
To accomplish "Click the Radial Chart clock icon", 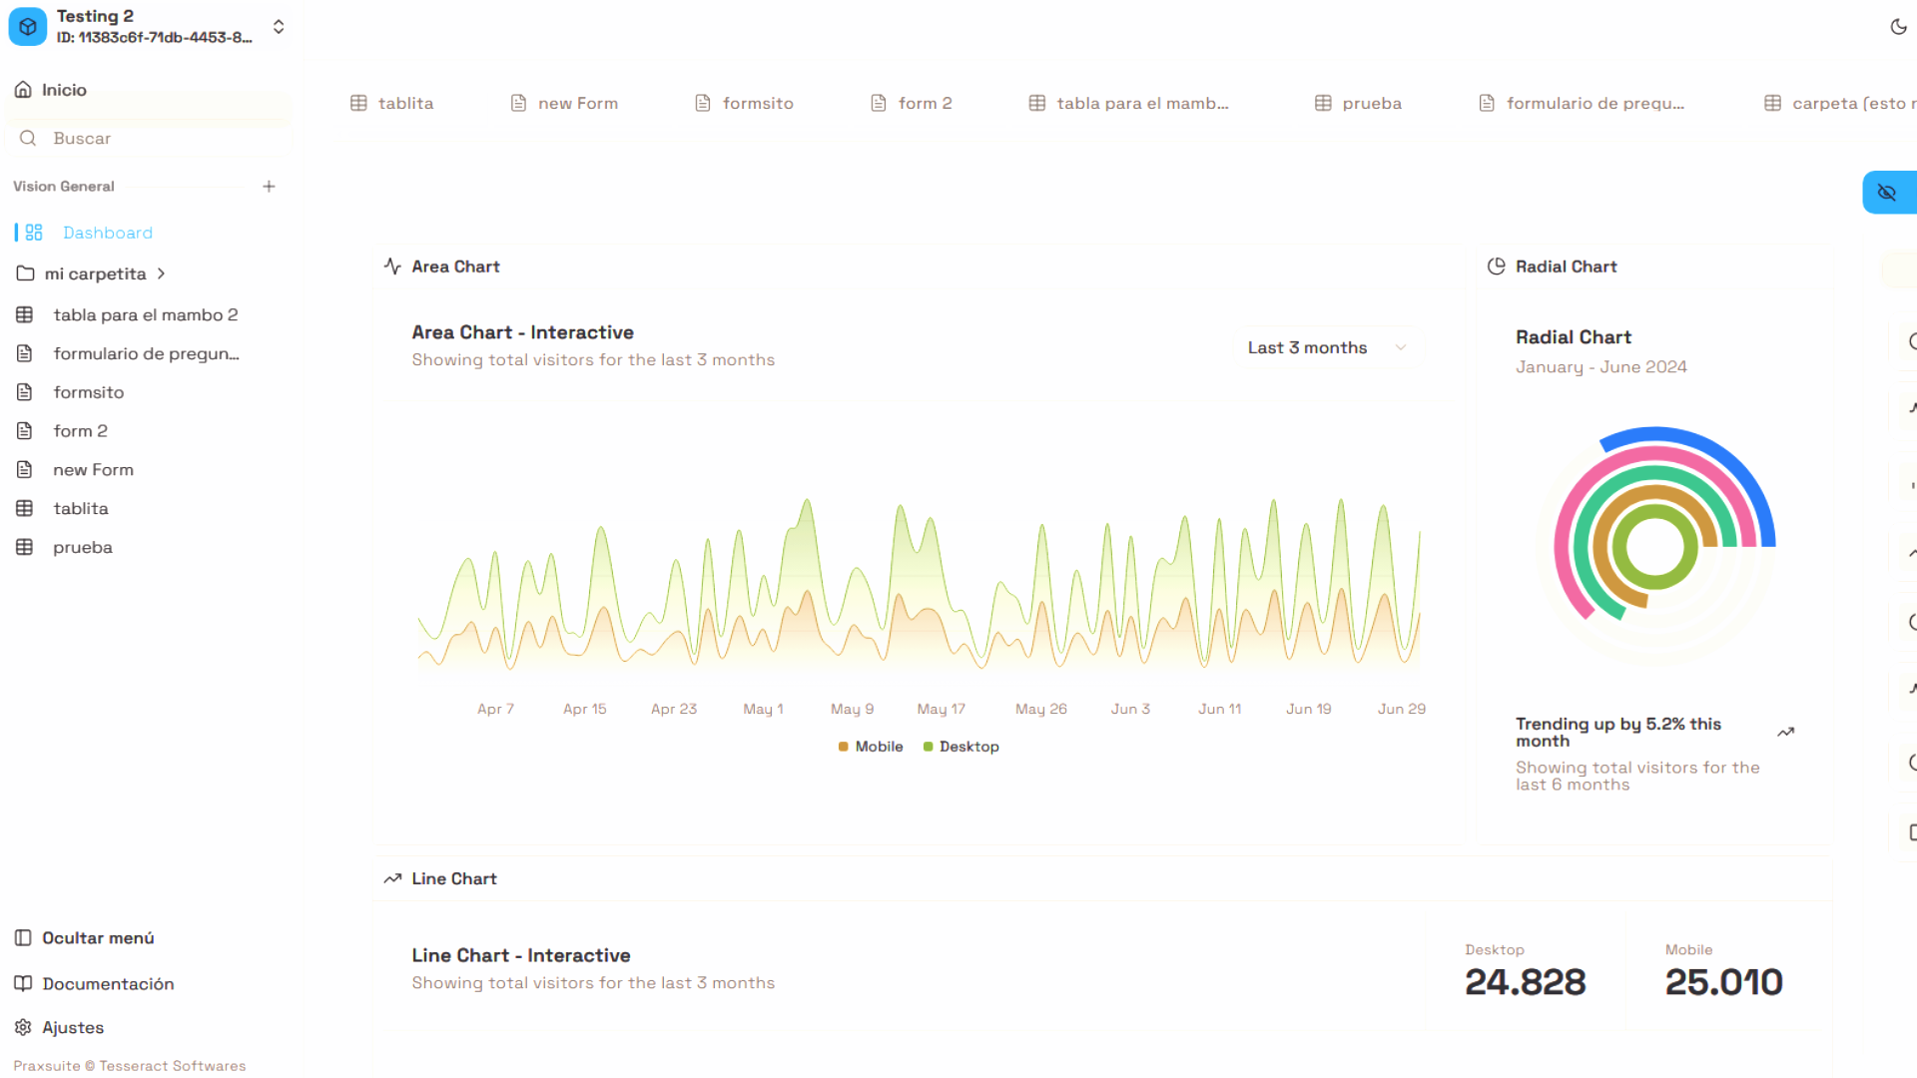I will [1496, 266].
